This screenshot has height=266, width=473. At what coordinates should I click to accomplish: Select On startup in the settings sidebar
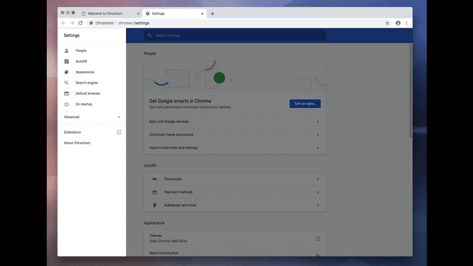84,104
